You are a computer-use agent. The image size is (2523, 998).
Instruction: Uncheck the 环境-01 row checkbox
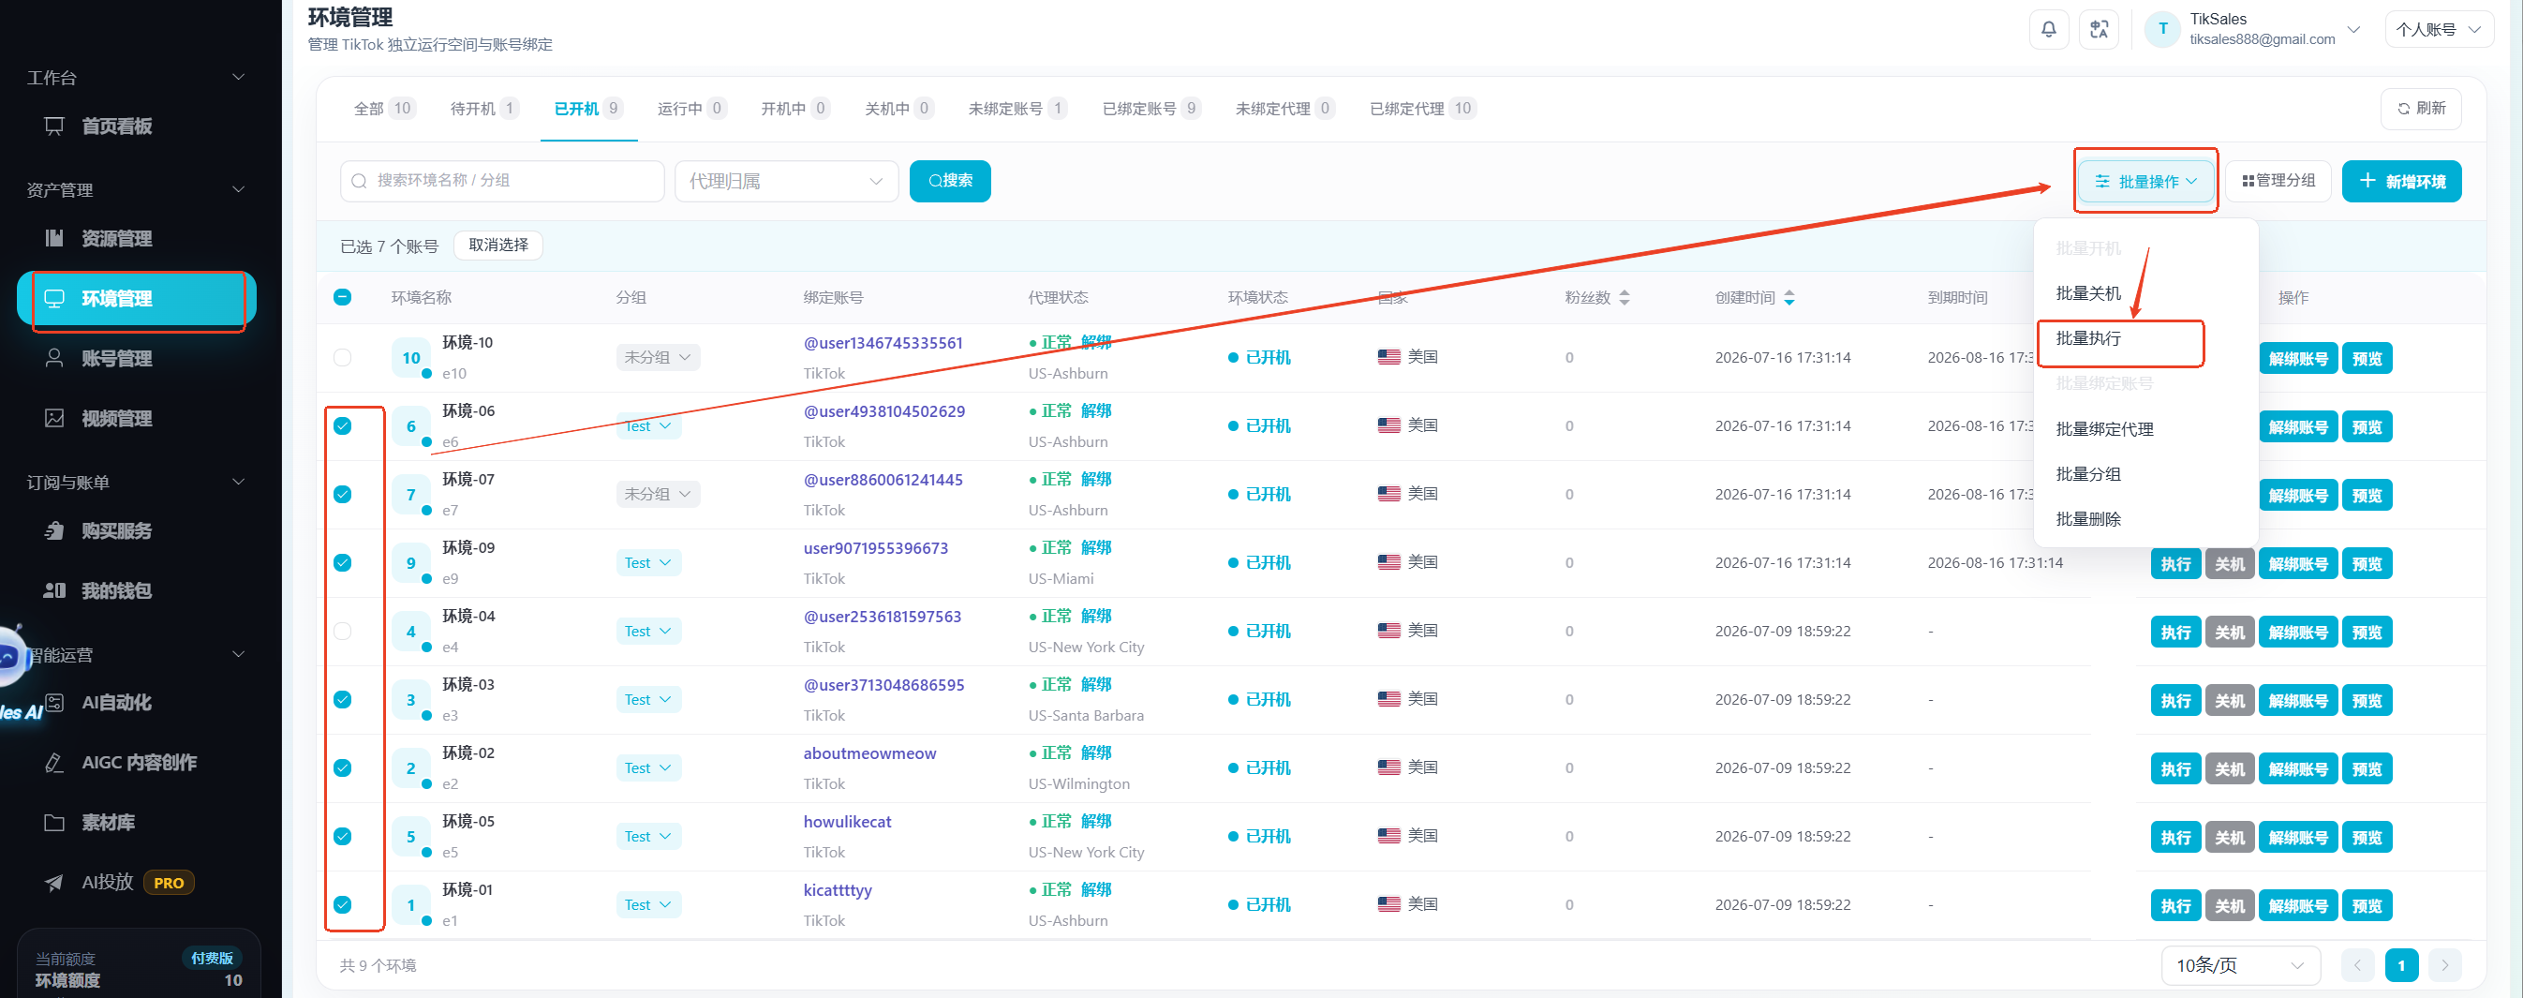click(x=343, y=905)
